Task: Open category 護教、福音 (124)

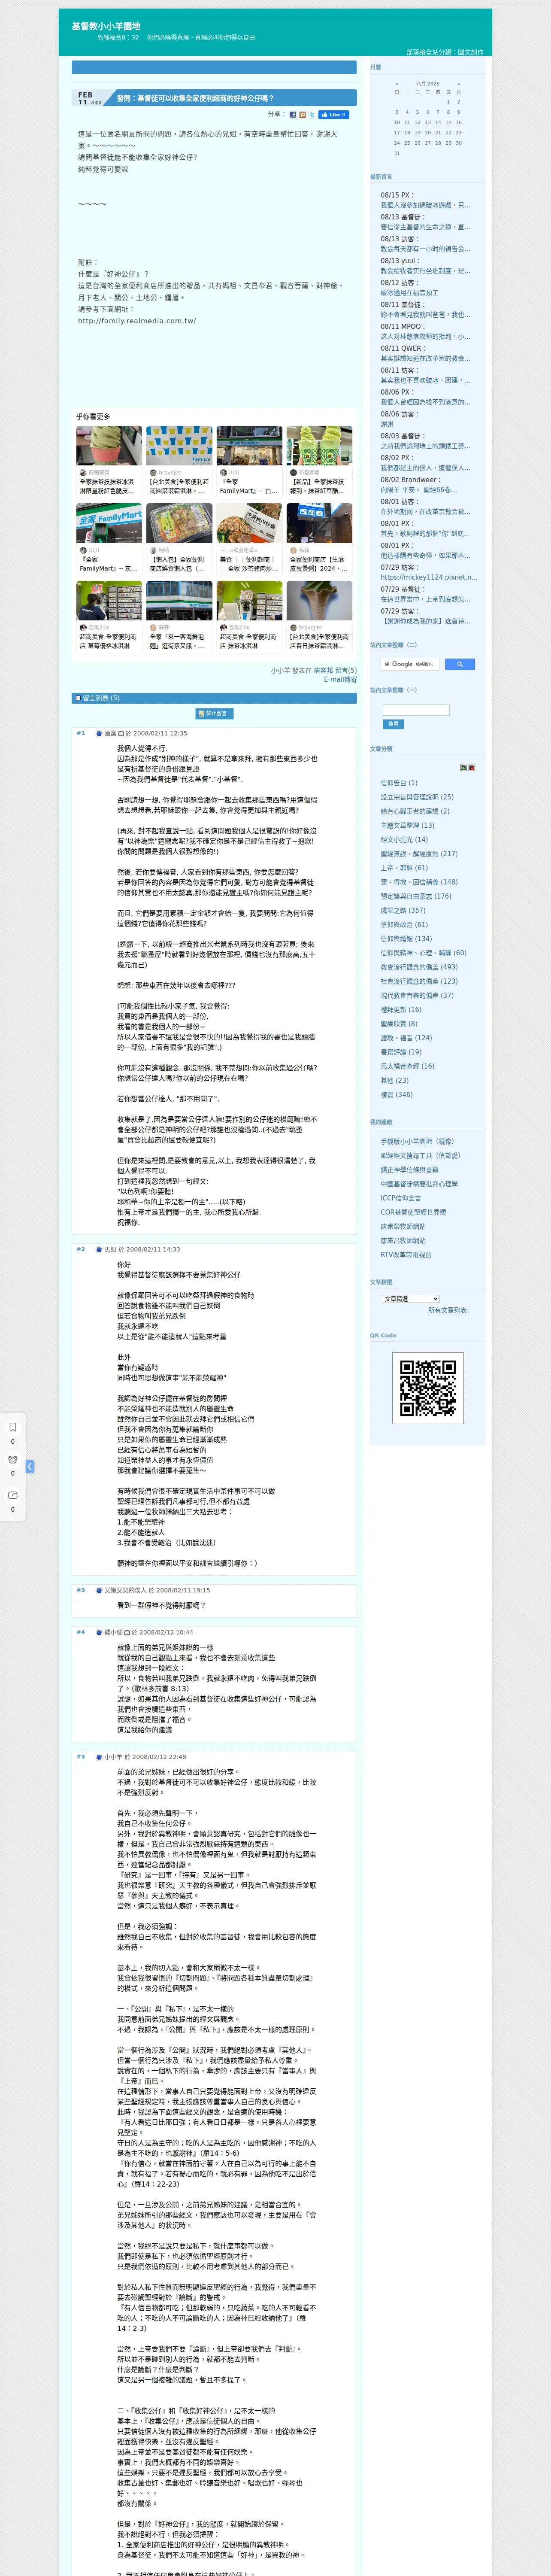Action: 406,1038
